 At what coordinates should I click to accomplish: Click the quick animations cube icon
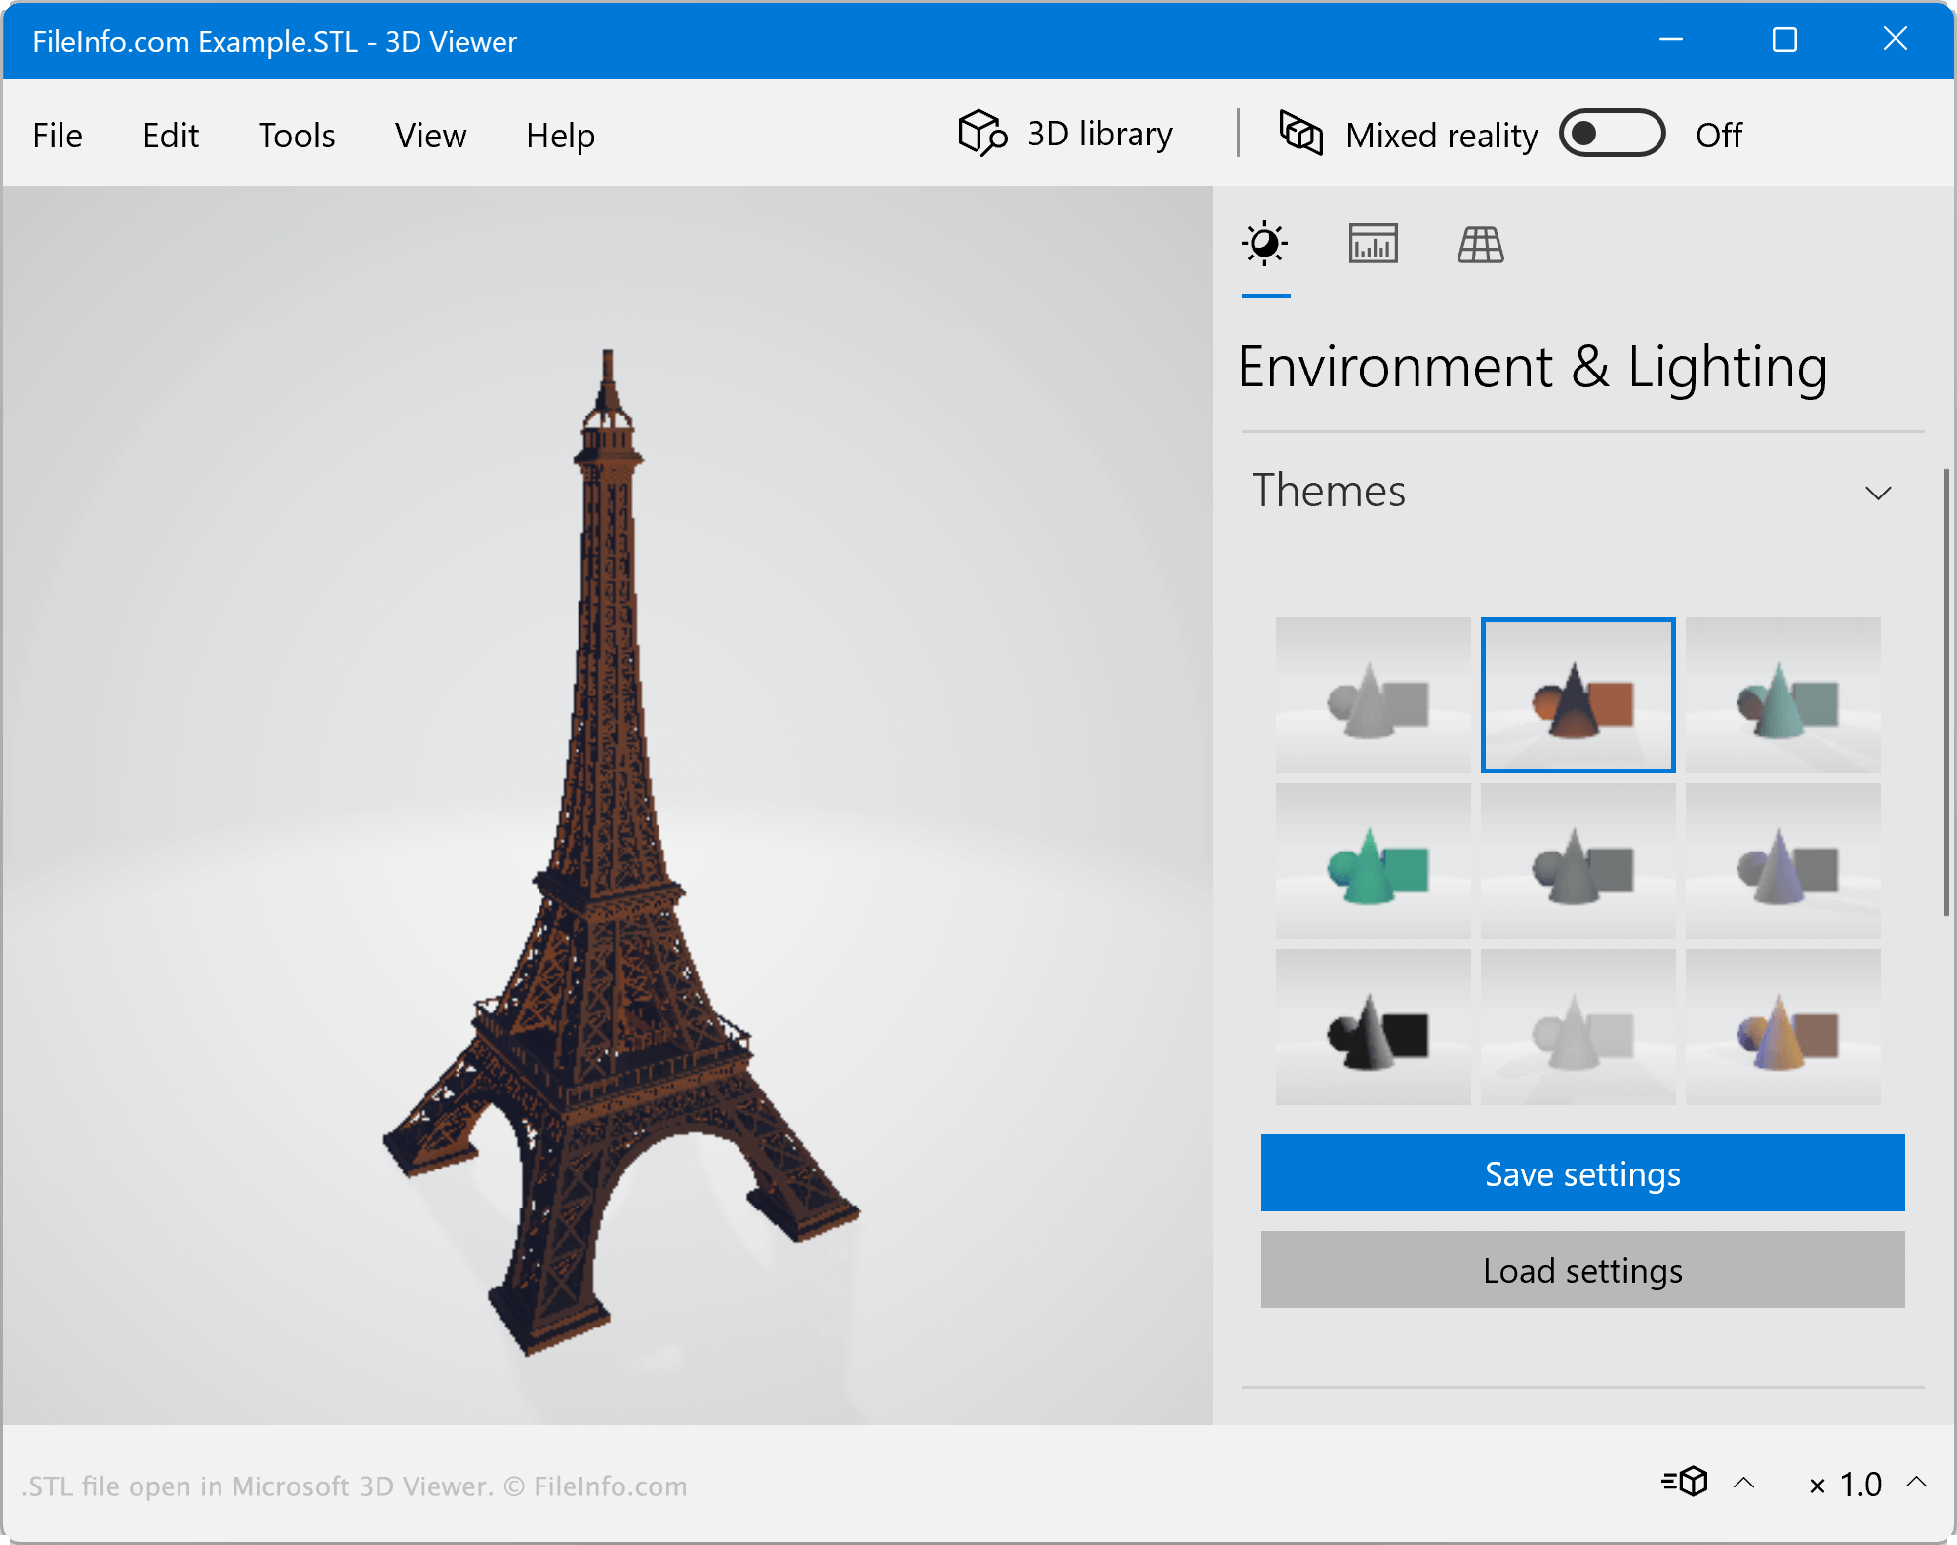click(x=1686, y=1482)
